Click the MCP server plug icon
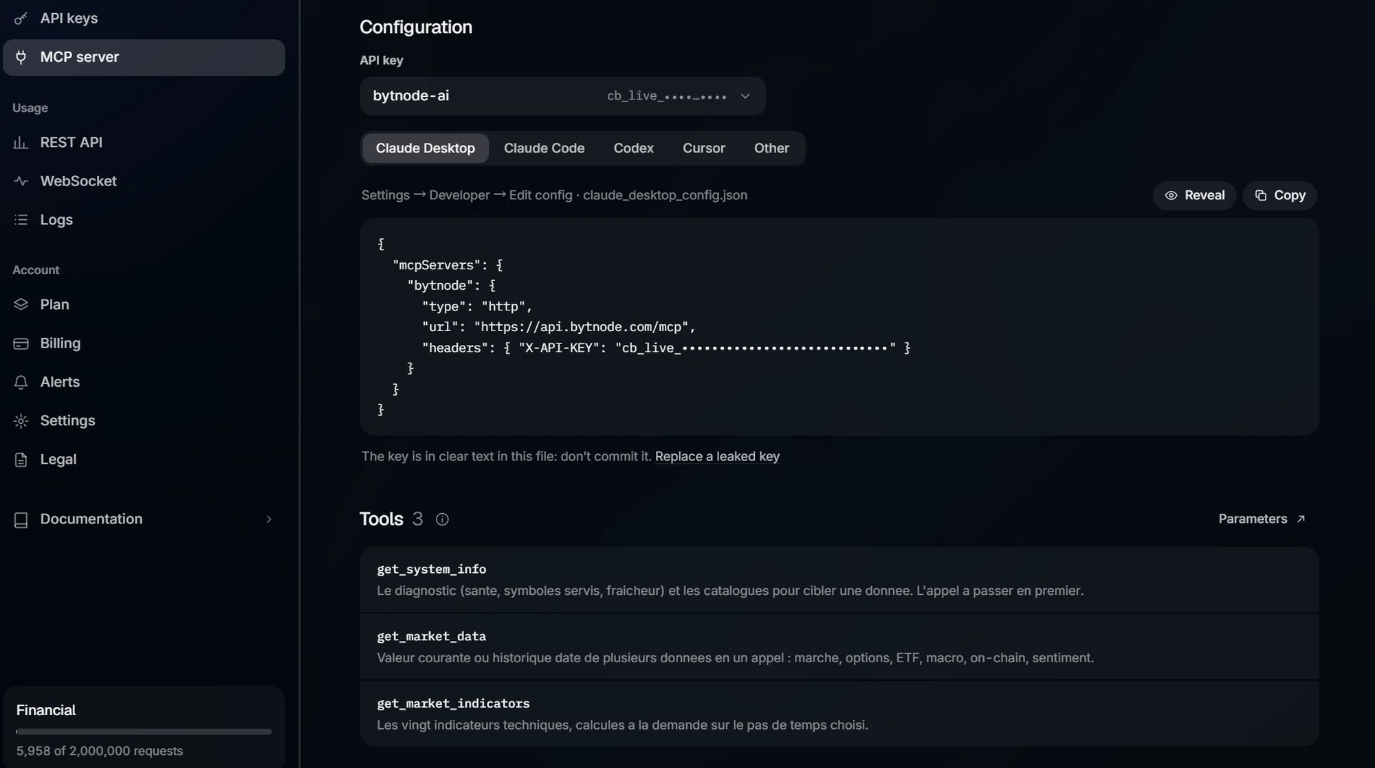 (21, 57)
